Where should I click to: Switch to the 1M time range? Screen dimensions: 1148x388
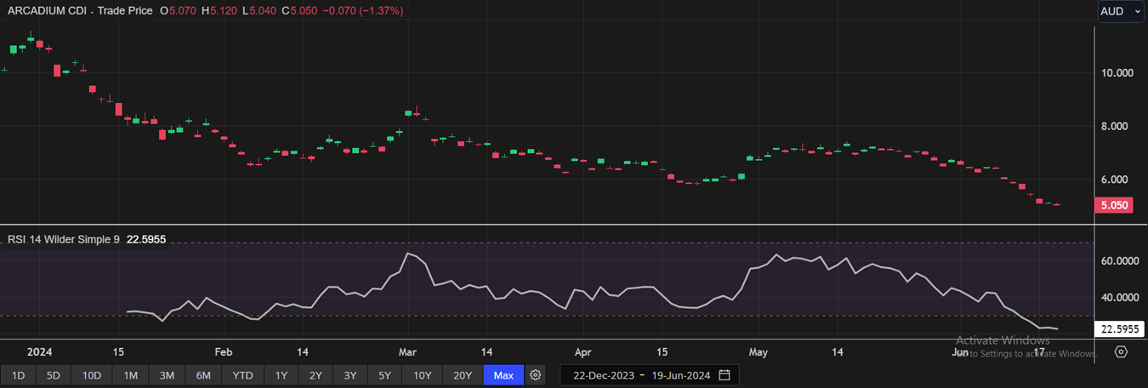(130, 375)
